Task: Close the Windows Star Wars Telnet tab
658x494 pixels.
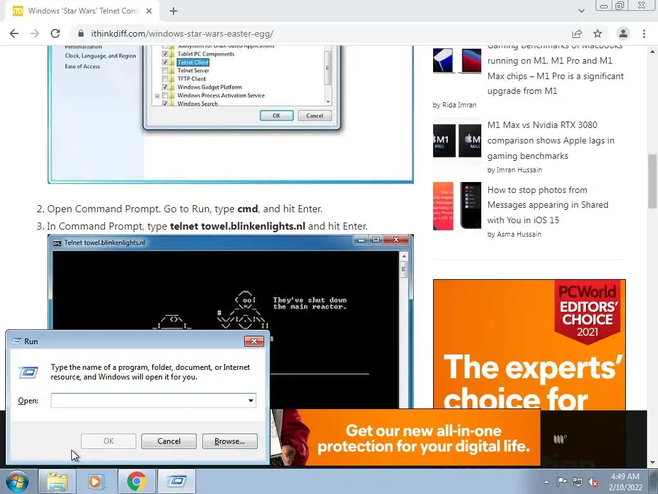Action: tap(149, 11)
